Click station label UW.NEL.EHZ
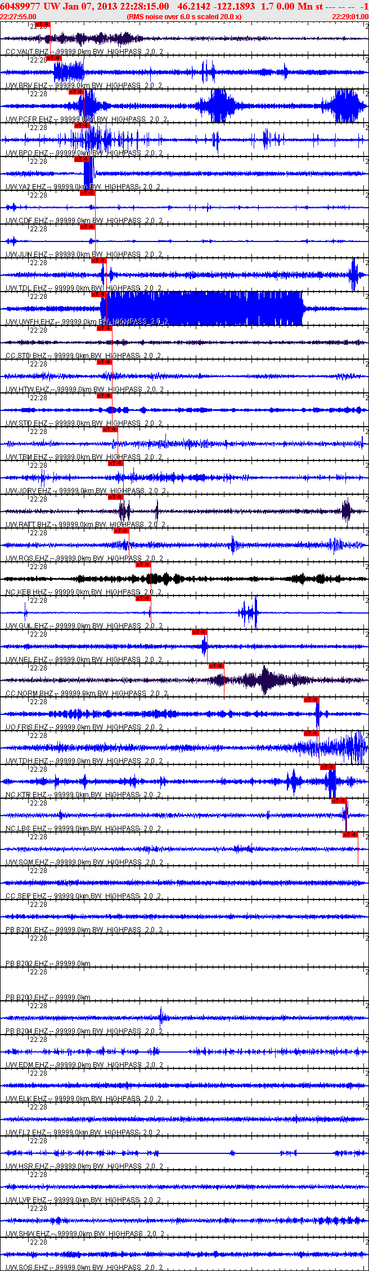Screen dimensions: 369x1271 27,660
